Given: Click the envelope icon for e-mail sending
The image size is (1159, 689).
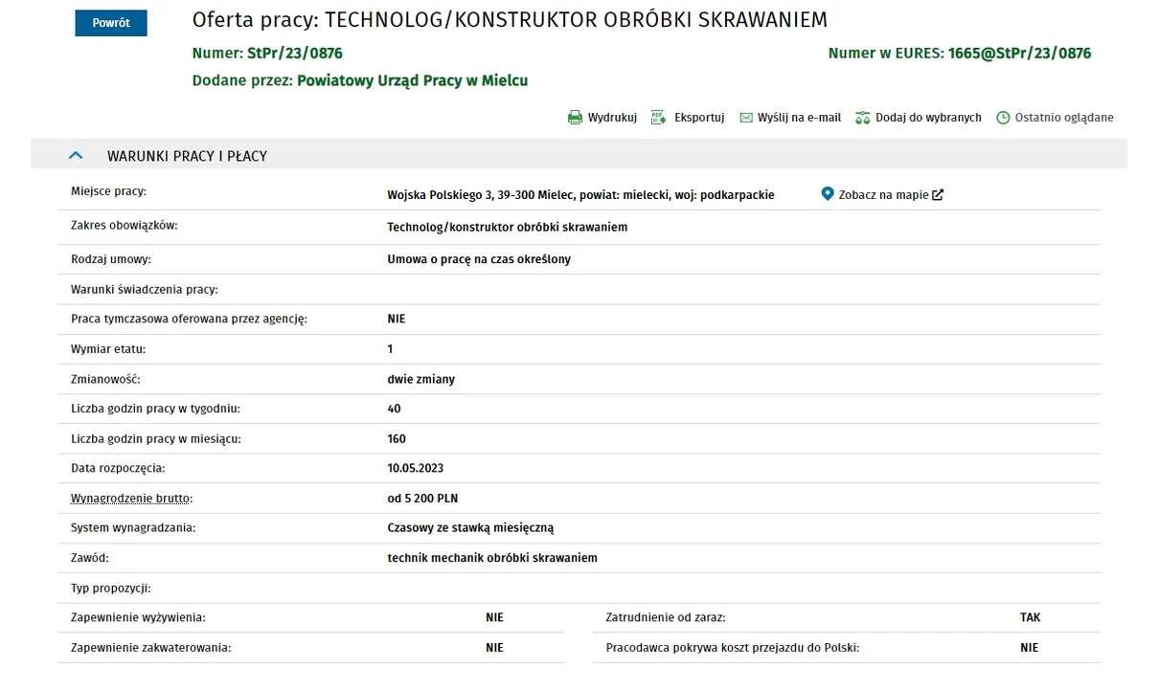Looking at the screenshot, I should [x=746, y=118].
